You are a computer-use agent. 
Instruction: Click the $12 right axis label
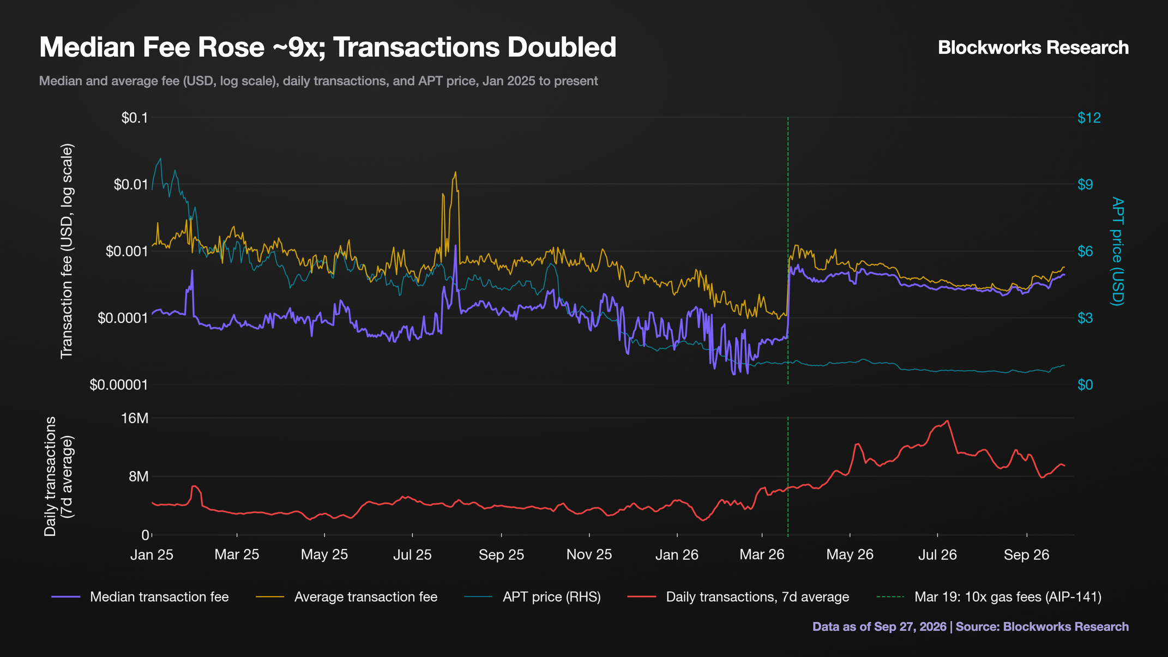pyautogui.click(x=1089, y=118)
